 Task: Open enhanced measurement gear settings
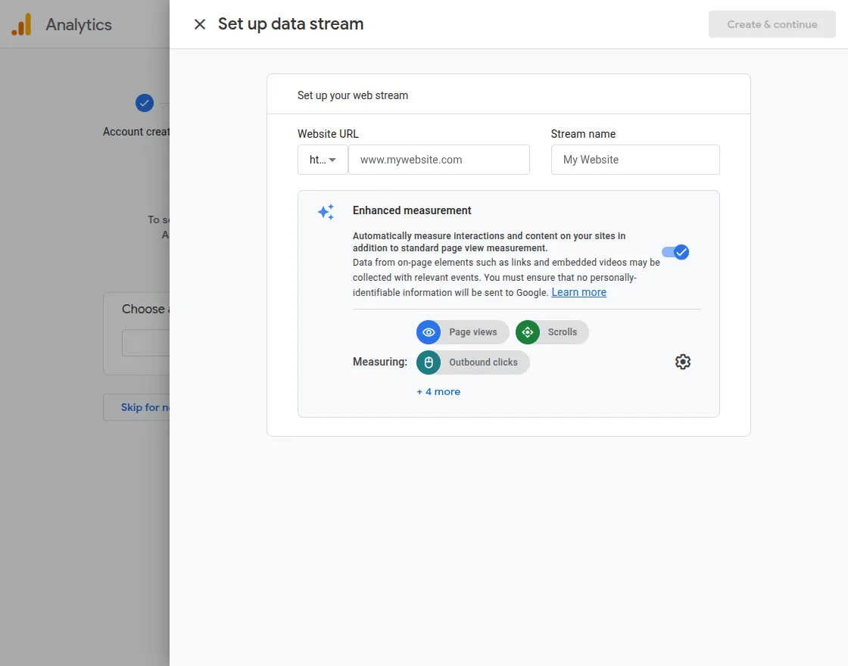tap(682, 362)
